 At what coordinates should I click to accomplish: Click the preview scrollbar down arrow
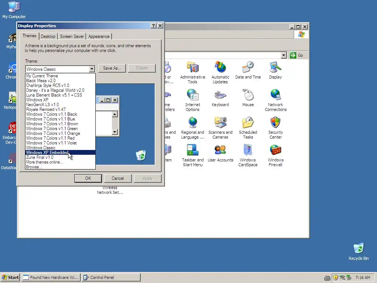[115, 132]
